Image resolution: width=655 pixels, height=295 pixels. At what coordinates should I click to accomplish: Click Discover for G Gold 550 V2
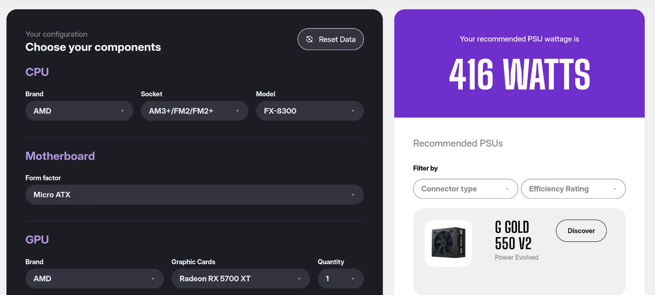(581, 231)
